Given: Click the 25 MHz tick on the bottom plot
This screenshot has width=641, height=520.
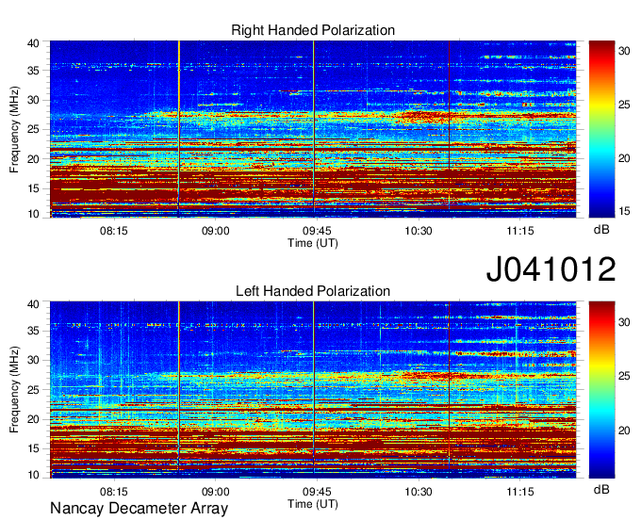Looking at the screenshot, I should [x=33, y=390].
